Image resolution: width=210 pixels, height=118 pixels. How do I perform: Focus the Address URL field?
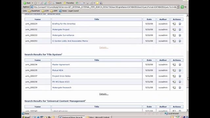click(104, 7)
